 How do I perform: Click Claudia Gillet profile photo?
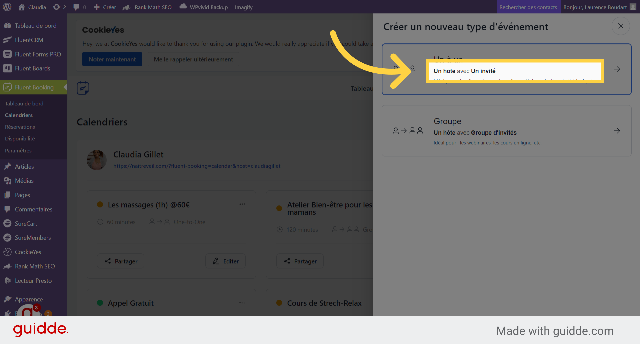(97, 160)
